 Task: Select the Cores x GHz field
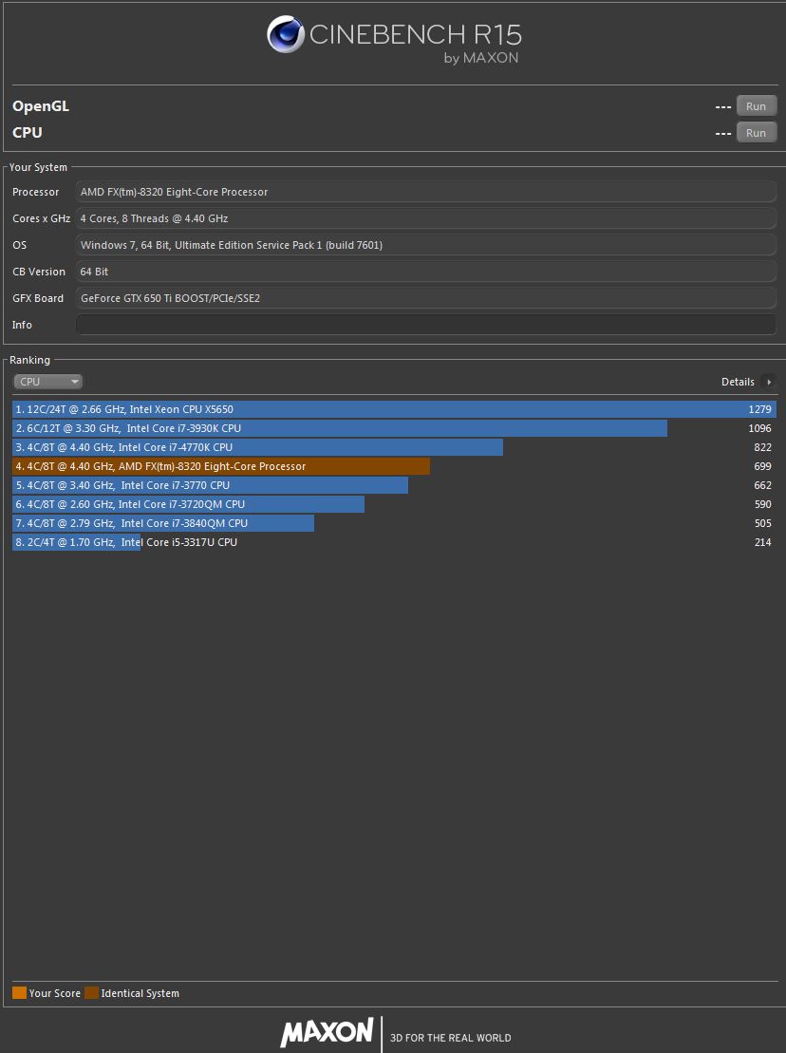tap(426, 218)
